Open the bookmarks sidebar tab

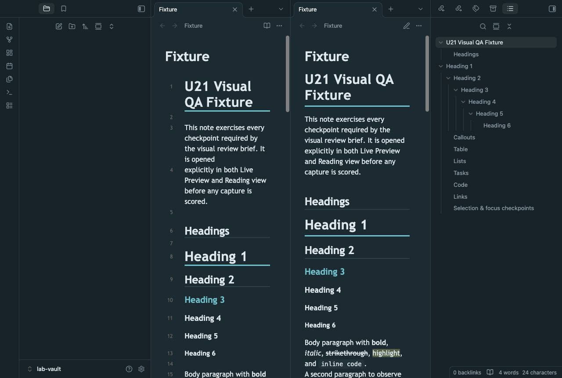(x=64, y=8)
